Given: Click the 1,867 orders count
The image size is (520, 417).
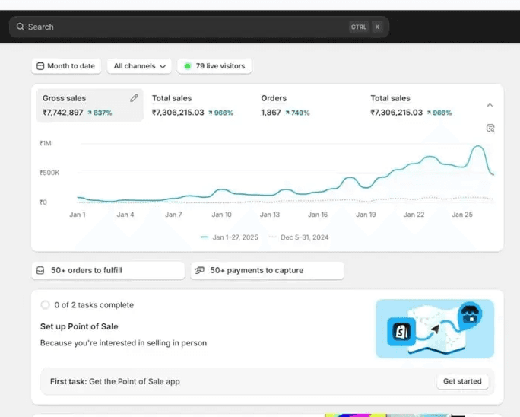Looking at the screenshot, I should tap(271, 113).
